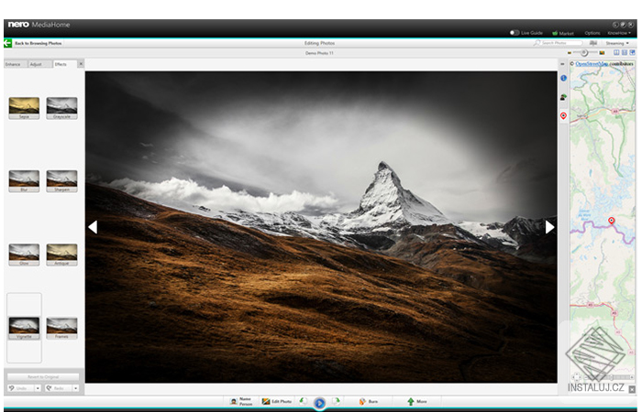Click the Redo button
Image resolution: width=642 pixels, height=412 pixels.
(58, 388)
